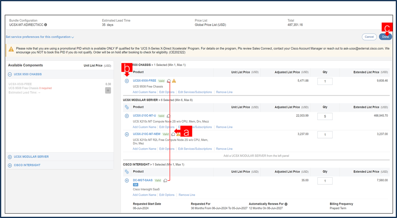The image size is (397, 218).
Task: Open the DC-MGT-SAAS product link
Action: tap(143, 180)
